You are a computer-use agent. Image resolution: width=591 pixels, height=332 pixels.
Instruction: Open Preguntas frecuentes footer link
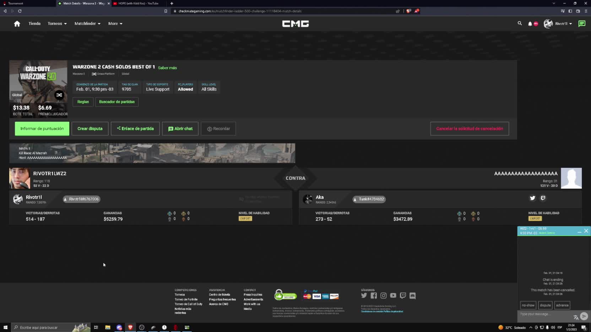click(222, 299)
